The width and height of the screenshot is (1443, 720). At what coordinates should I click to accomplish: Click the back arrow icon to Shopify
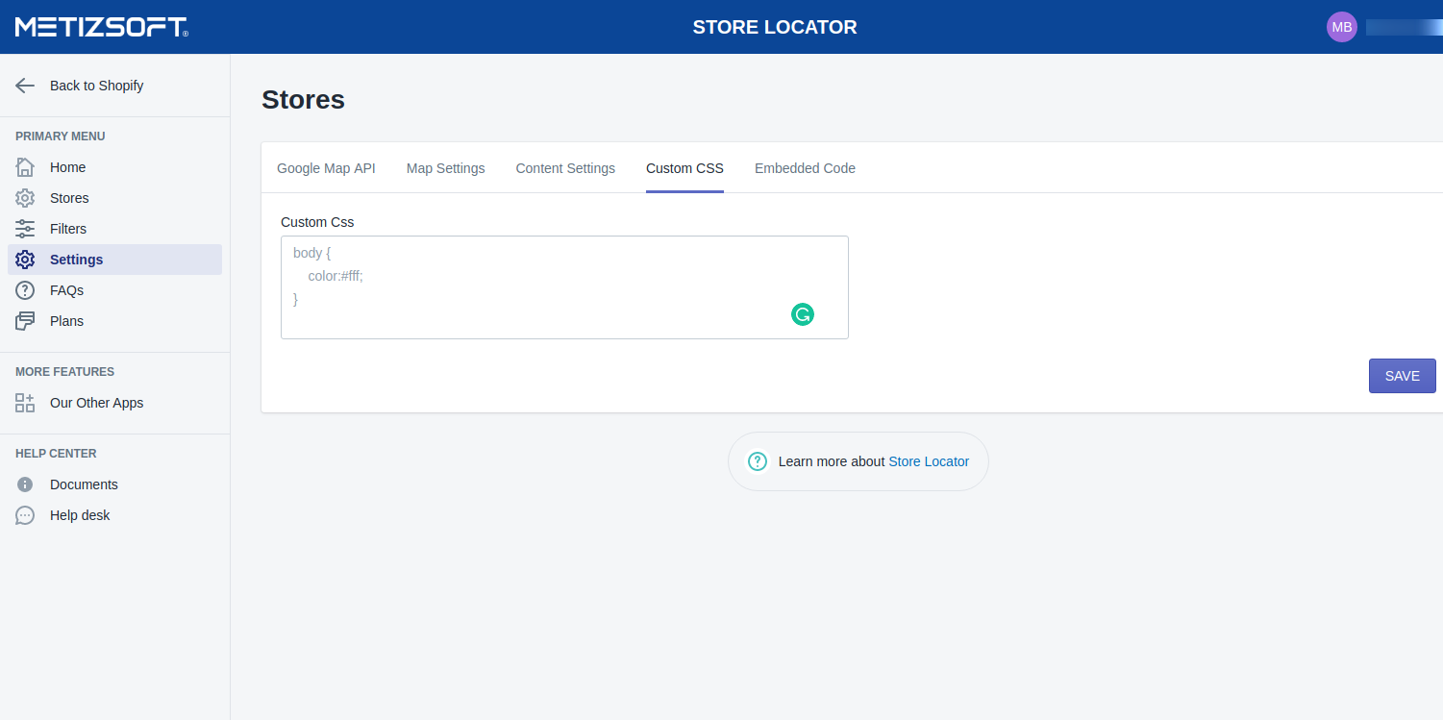25,86
